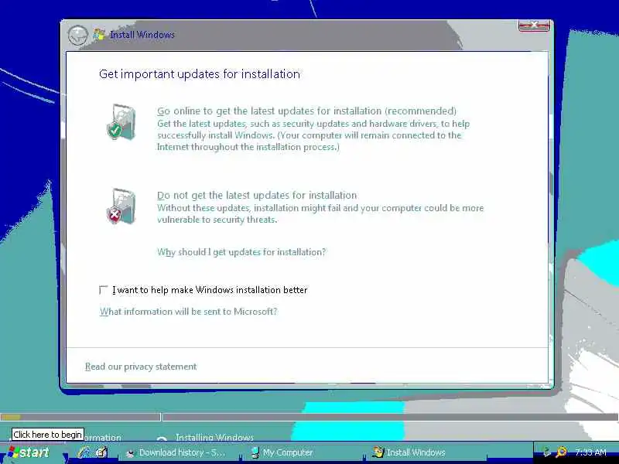Click the red-X shield no-updates icon
Screen dimensions: 619x464
pyautogui.click(x=121, y=206)
